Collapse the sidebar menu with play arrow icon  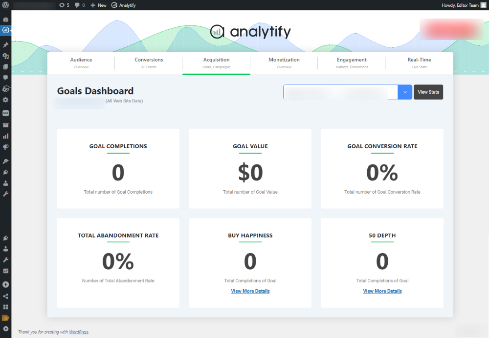[5, 329]
